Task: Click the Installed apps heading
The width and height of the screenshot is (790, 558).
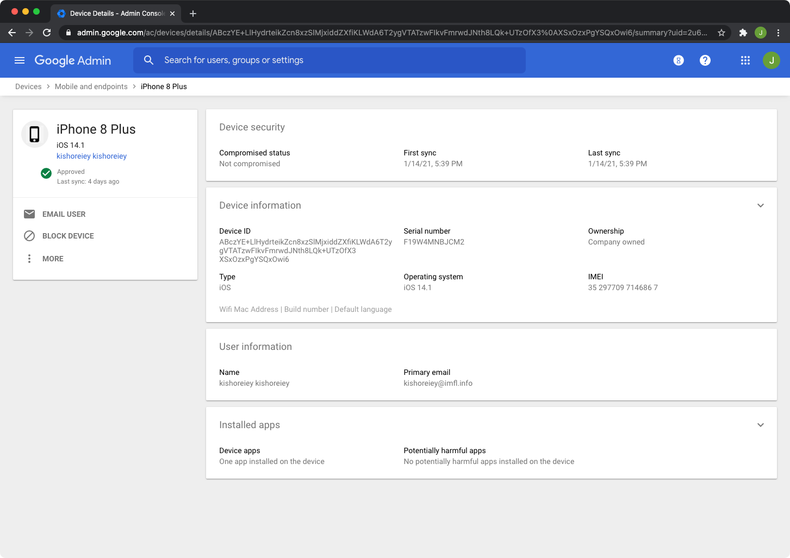Action: coord(250,425)
